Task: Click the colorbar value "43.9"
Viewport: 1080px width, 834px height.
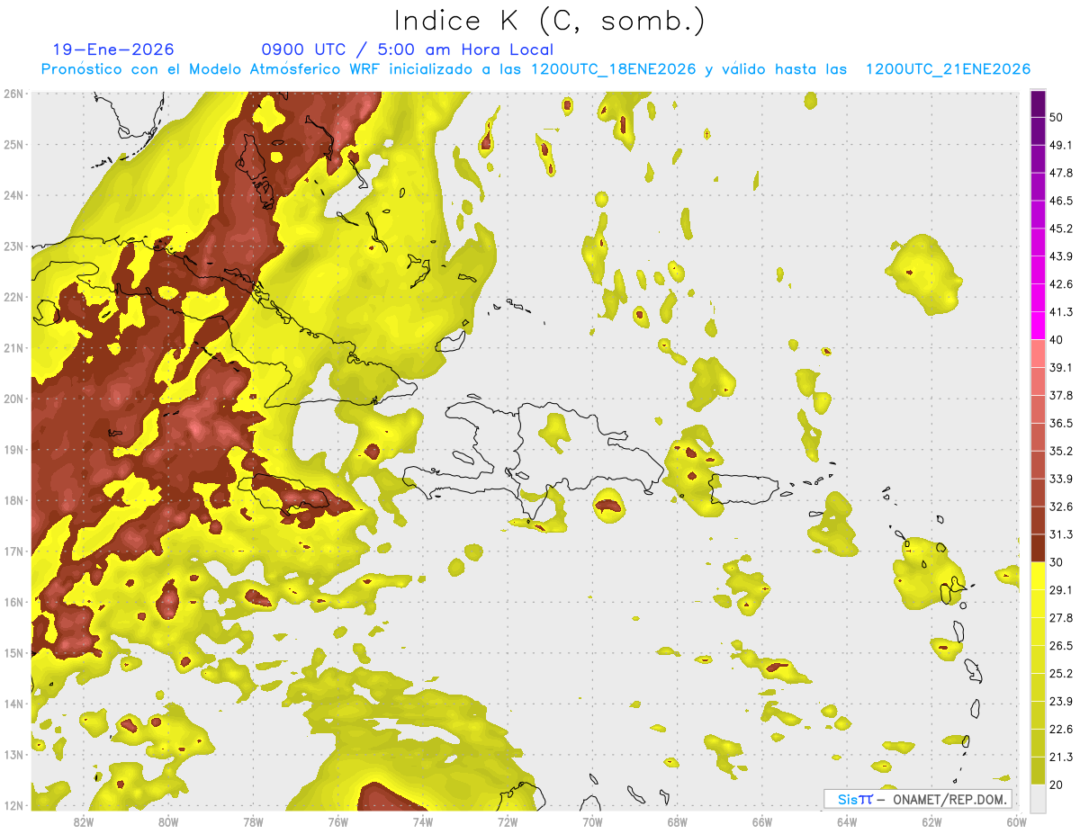Action: pyautogui.click(x=1061, y=256)
